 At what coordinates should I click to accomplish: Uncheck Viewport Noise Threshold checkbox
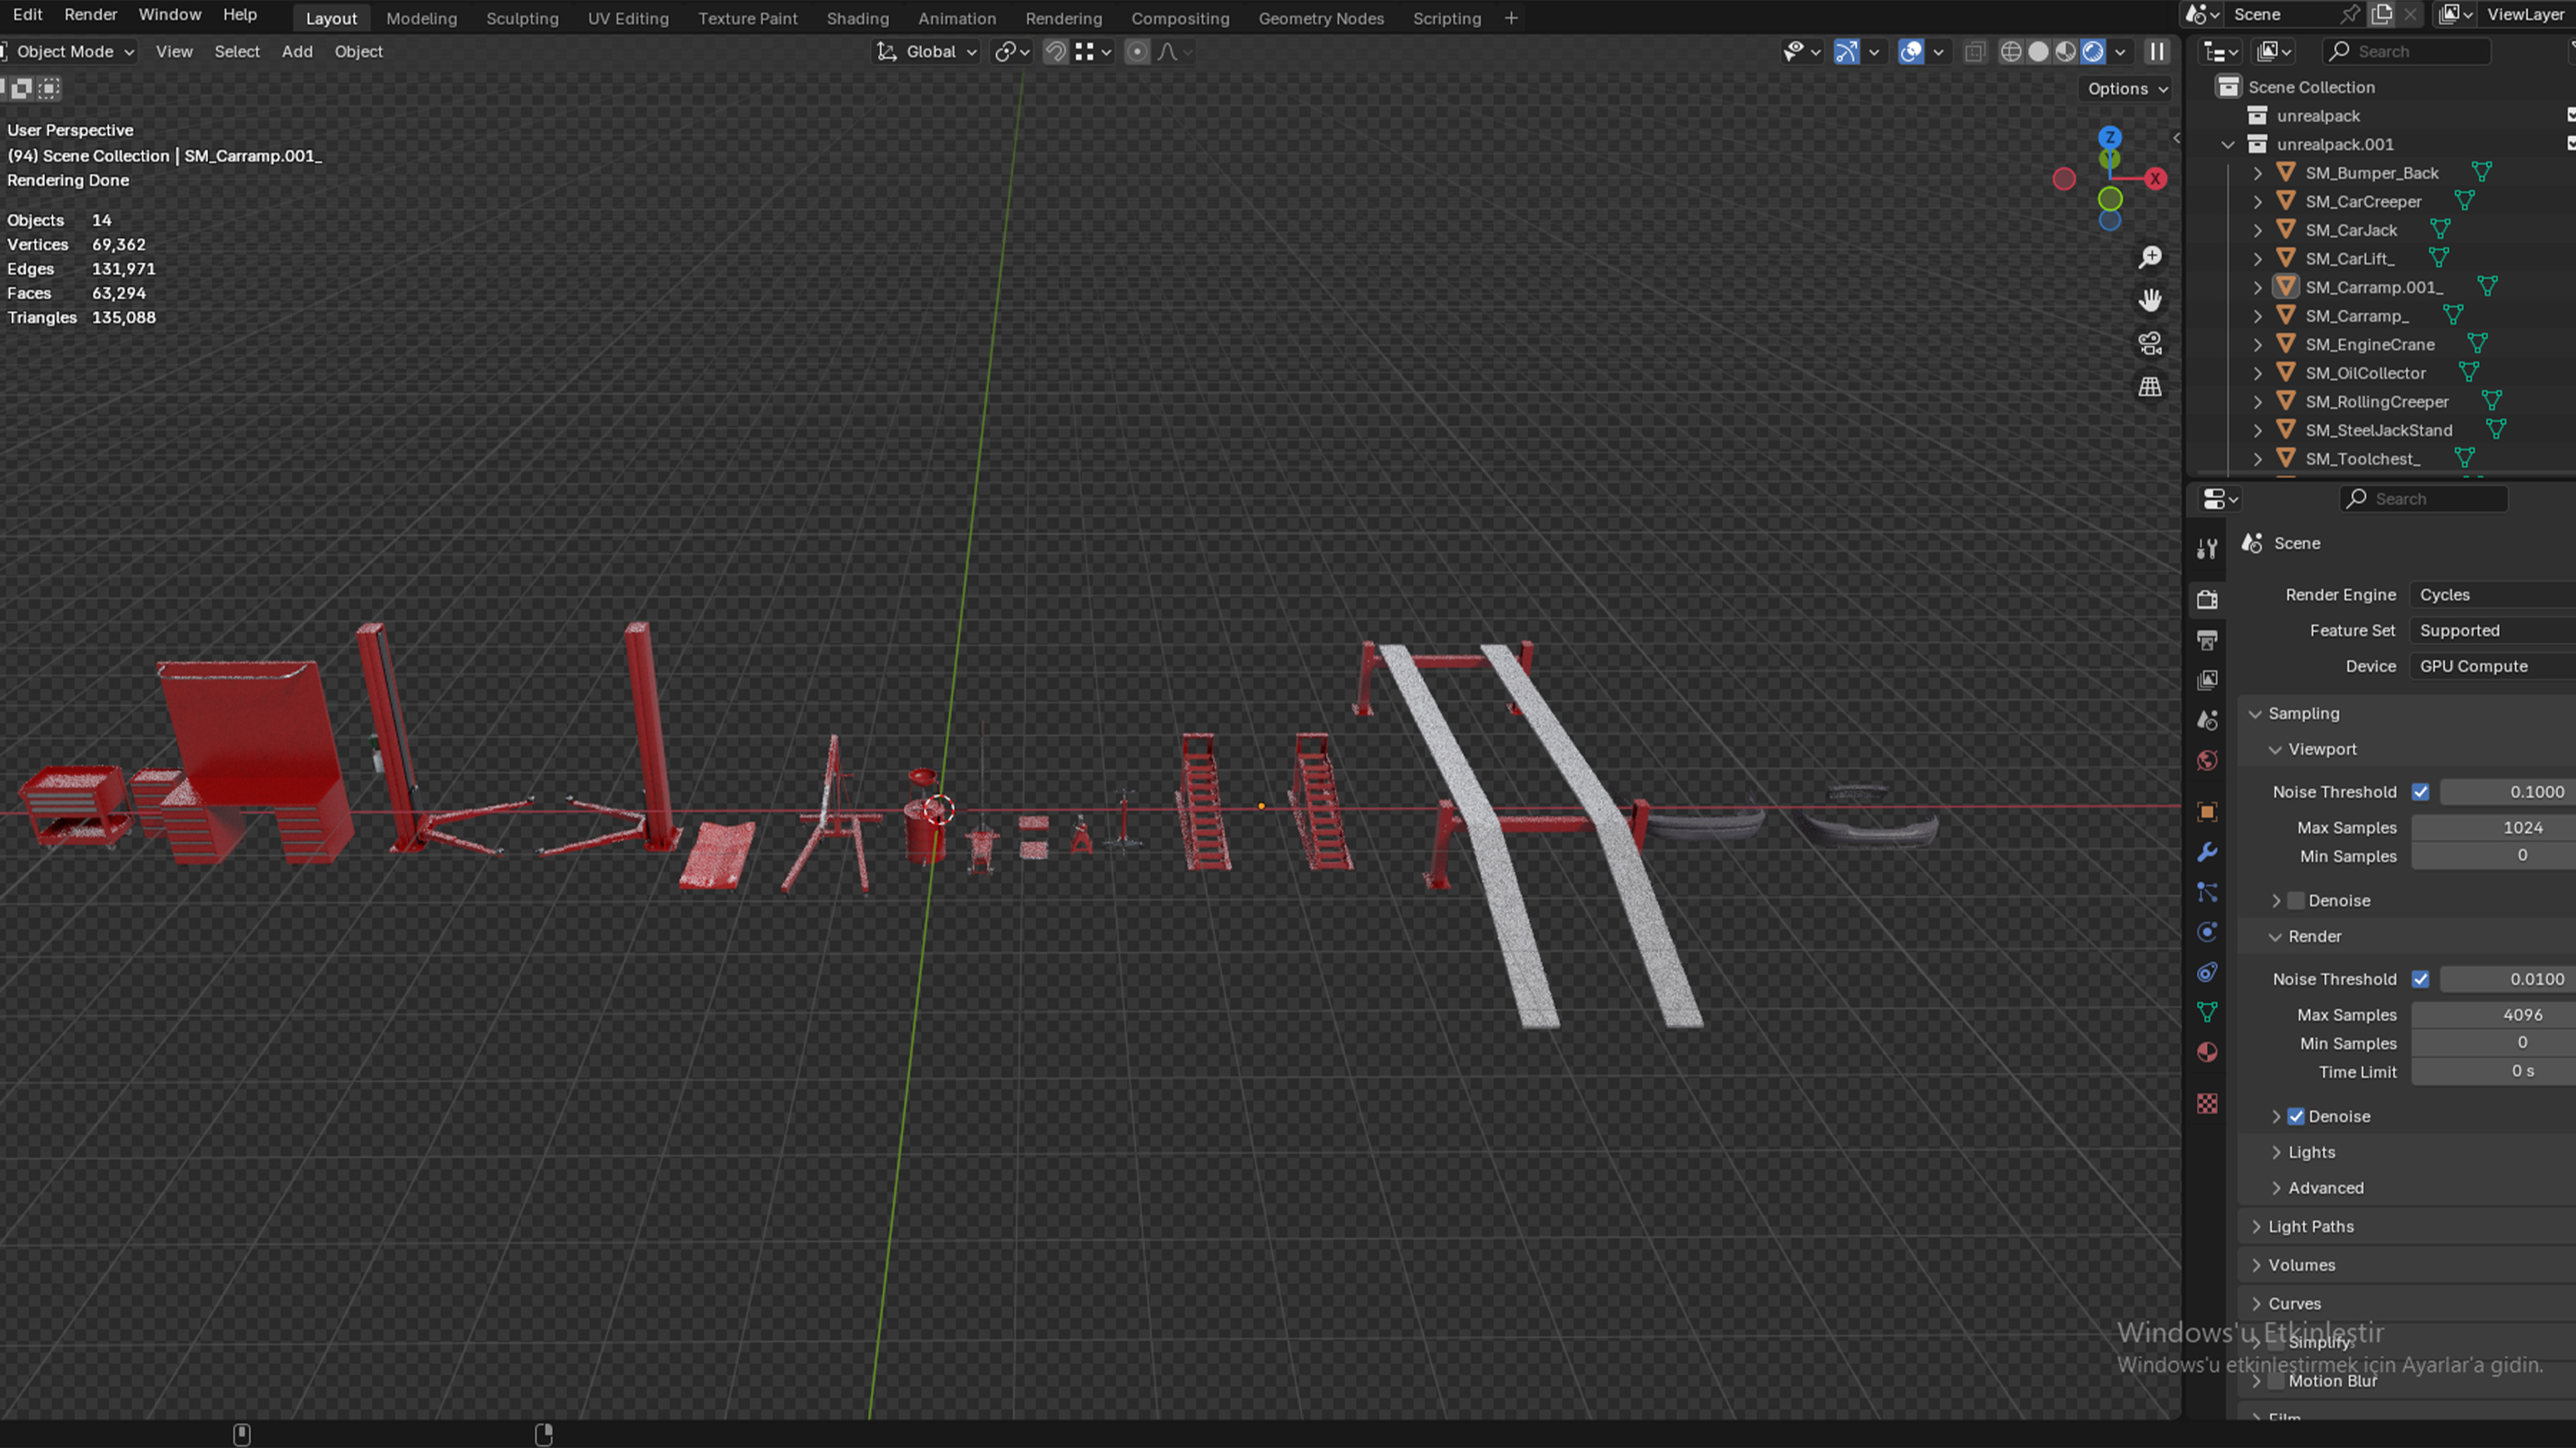tap(2420, 792)
